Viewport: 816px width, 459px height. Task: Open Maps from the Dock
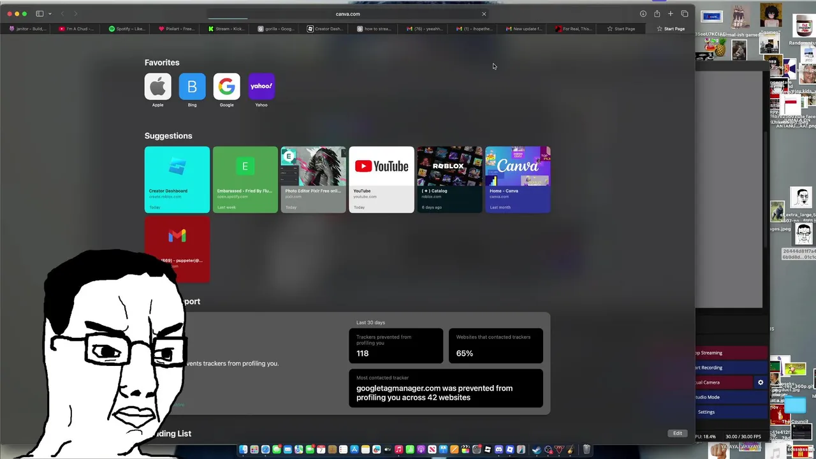pyautogui.click(x=299, y=449)
